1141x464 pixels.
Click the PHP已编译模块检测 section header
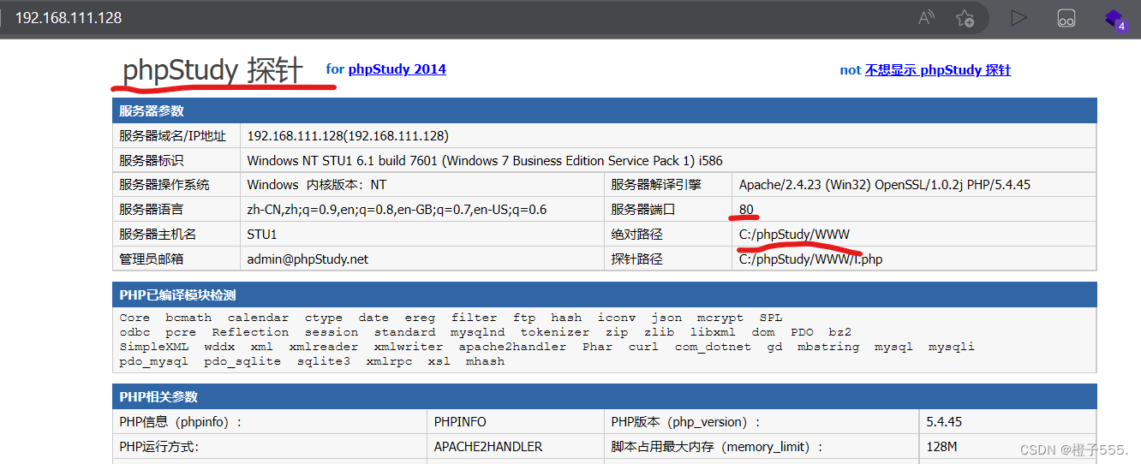coord(604,295)
